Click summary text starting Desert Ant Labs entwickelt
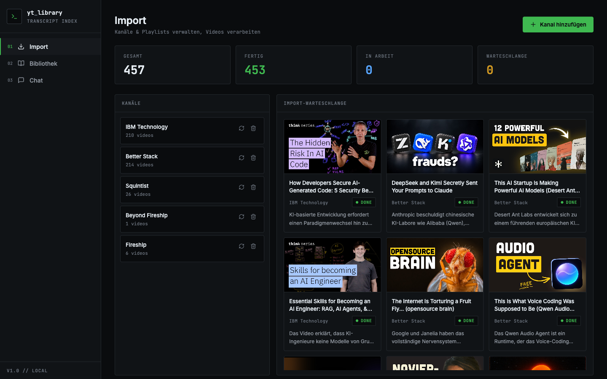607x379 pixels. click(x=537, y=219)
